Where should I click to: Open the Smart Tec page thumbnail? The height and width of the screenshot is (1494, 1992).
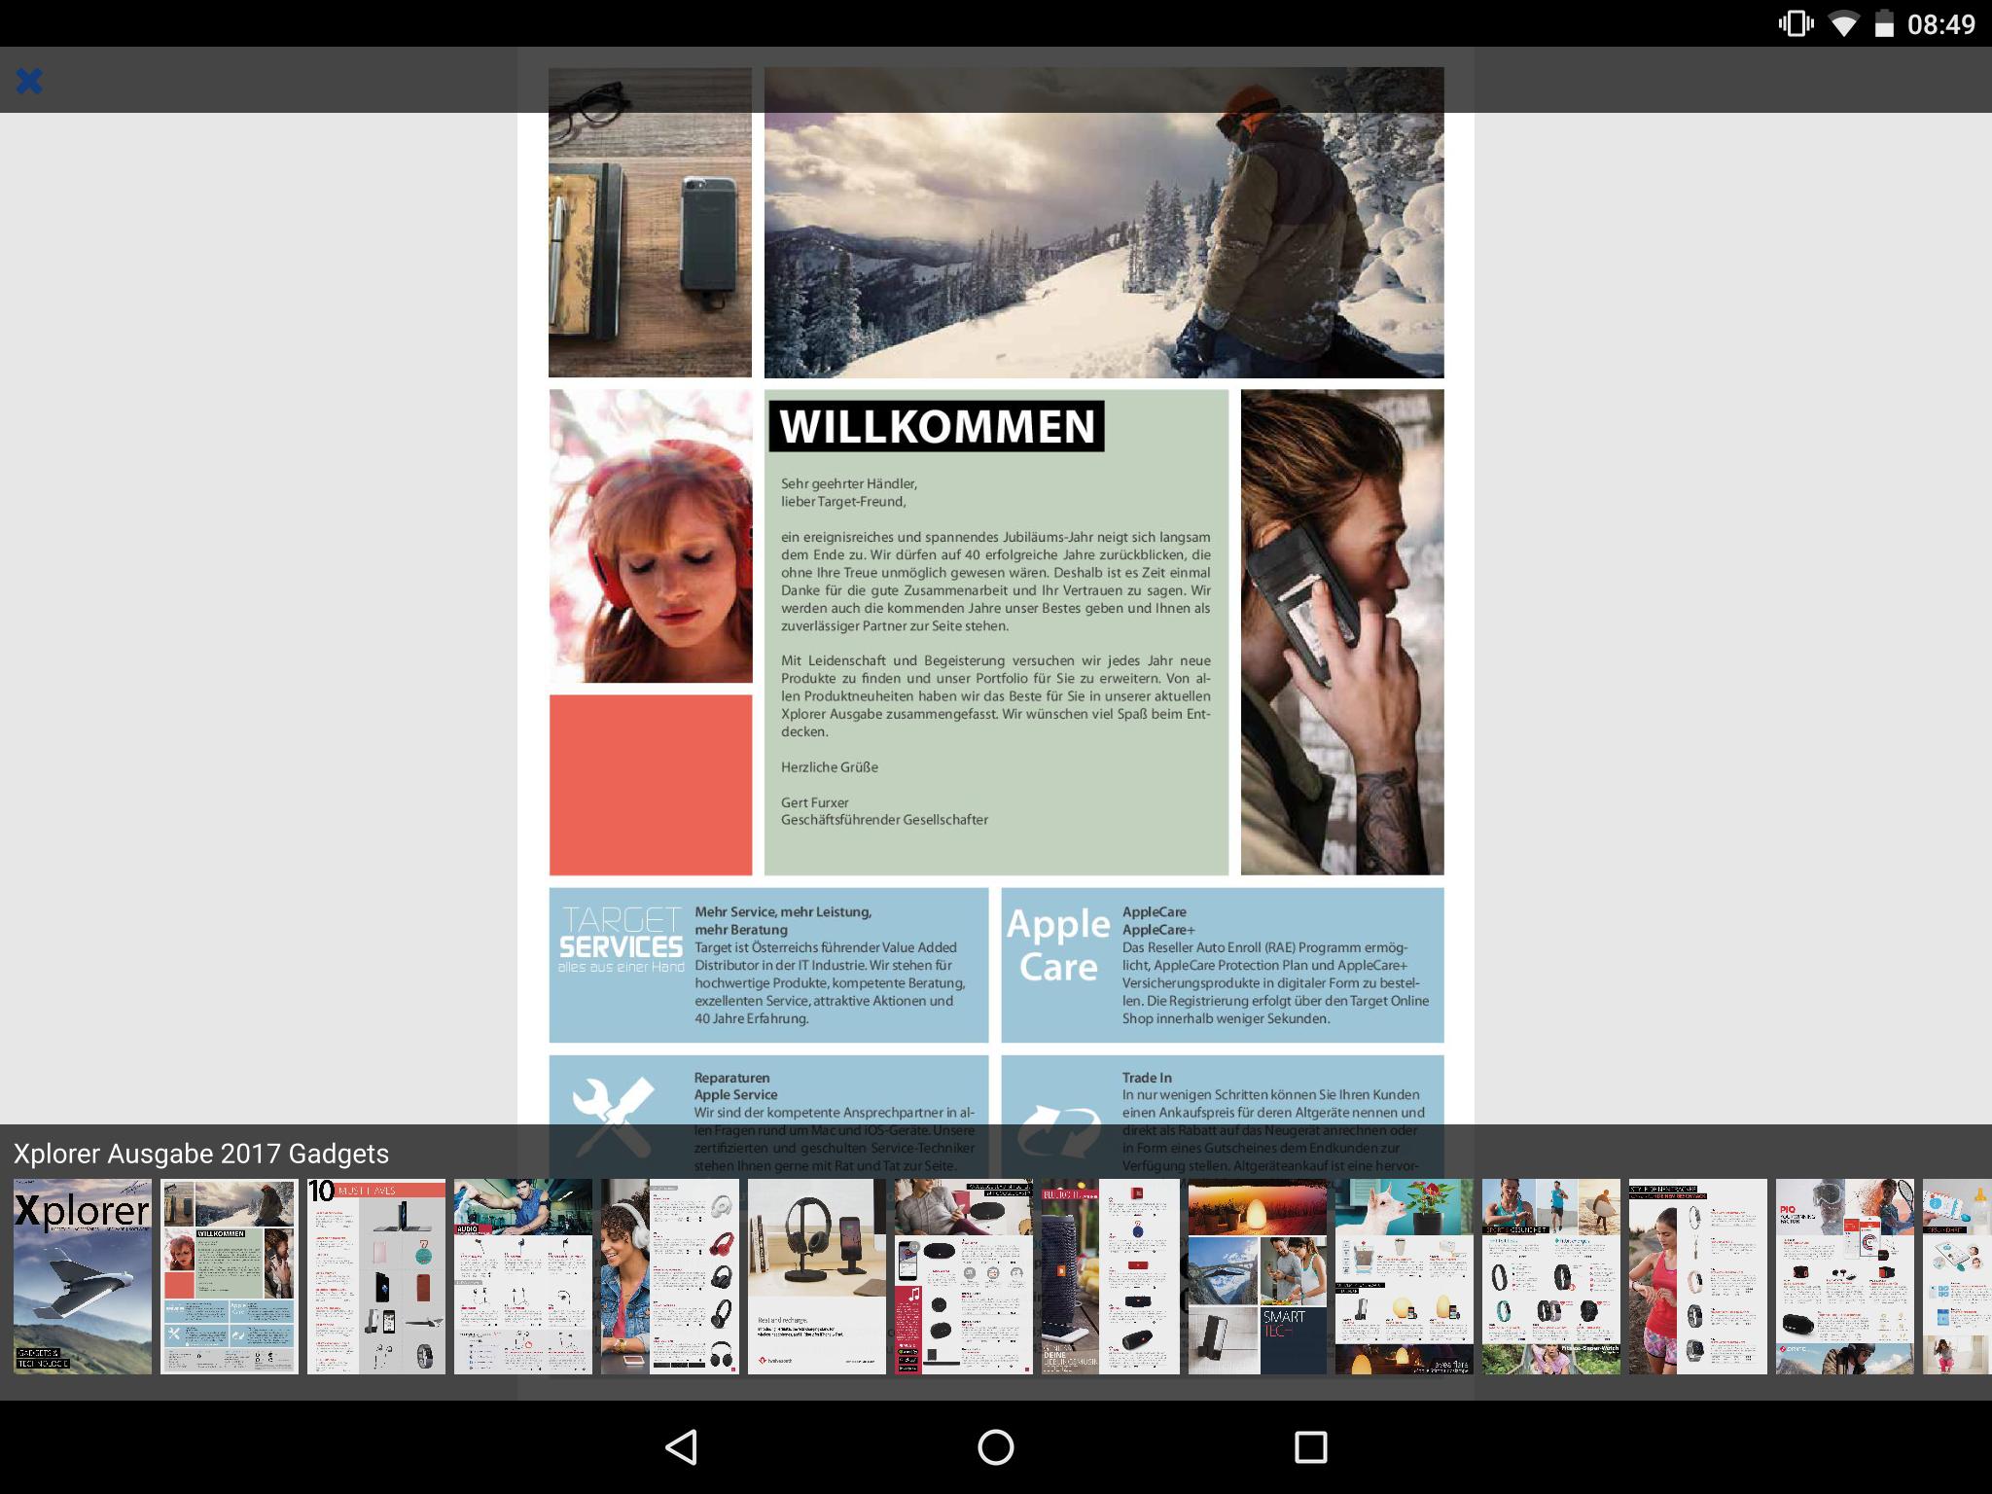[1258, 1276]
